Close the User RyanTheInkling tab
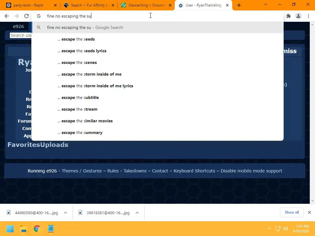315x236 pixels. pyautogui.click(x=227, y=6)
